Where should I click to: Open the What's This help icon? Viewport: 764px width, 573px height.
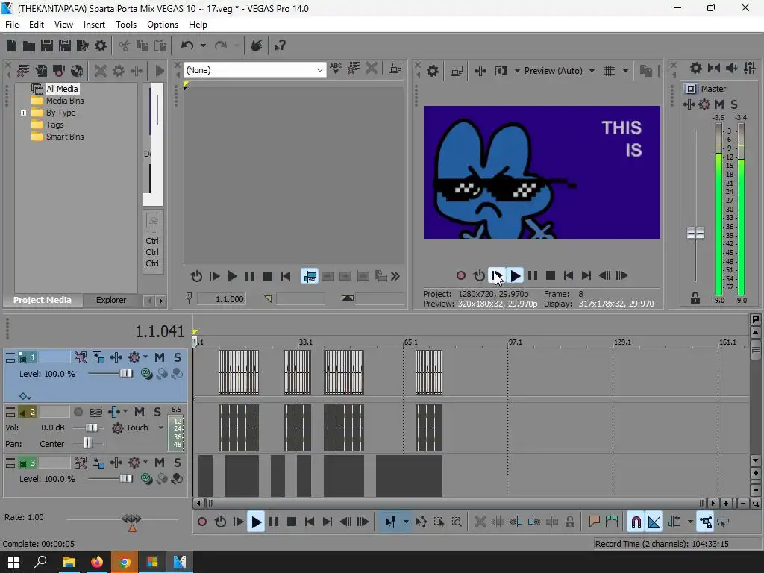coord(280,46)
